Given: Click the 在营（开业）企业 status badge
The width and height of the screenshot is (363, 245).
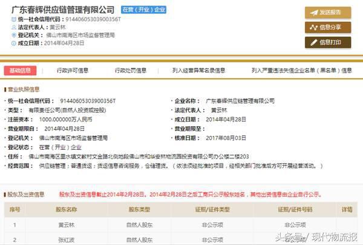Looking at the screenshot, I should (143, 10).
